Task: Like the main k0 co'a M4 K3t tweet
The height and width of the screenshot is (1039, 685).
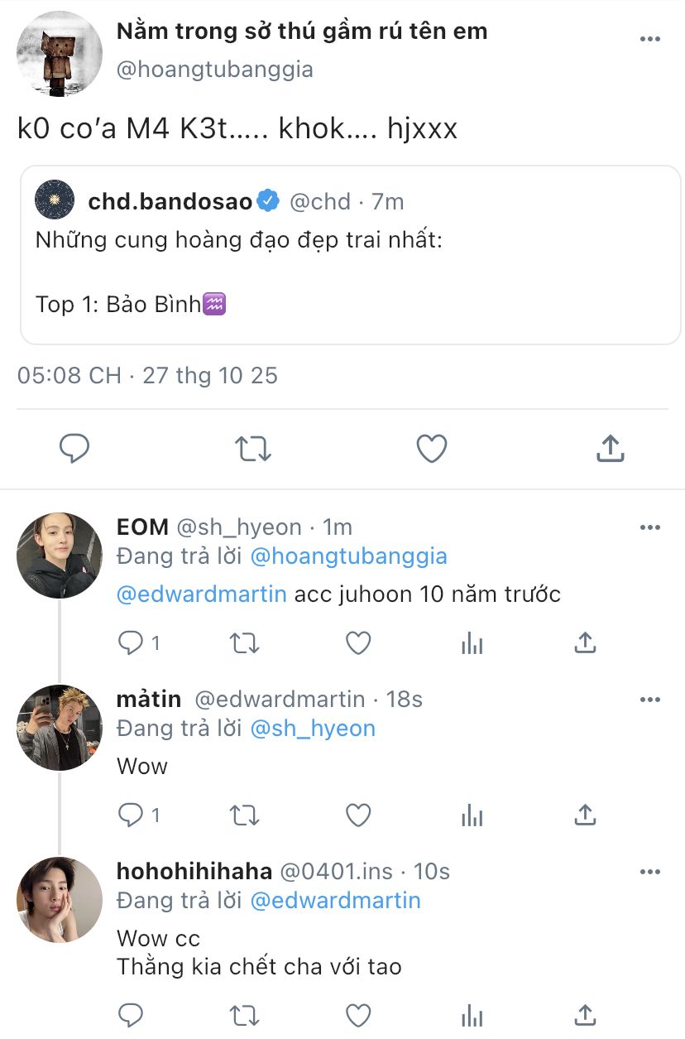Action: coord(431,449)
